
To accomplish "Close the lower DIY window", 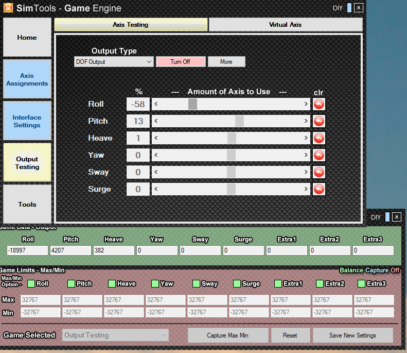I will 397,217.
